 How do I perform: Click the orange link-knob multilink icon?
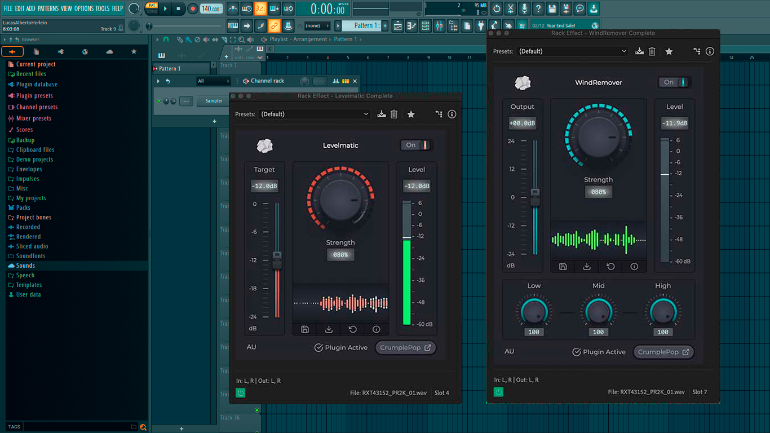274,25
